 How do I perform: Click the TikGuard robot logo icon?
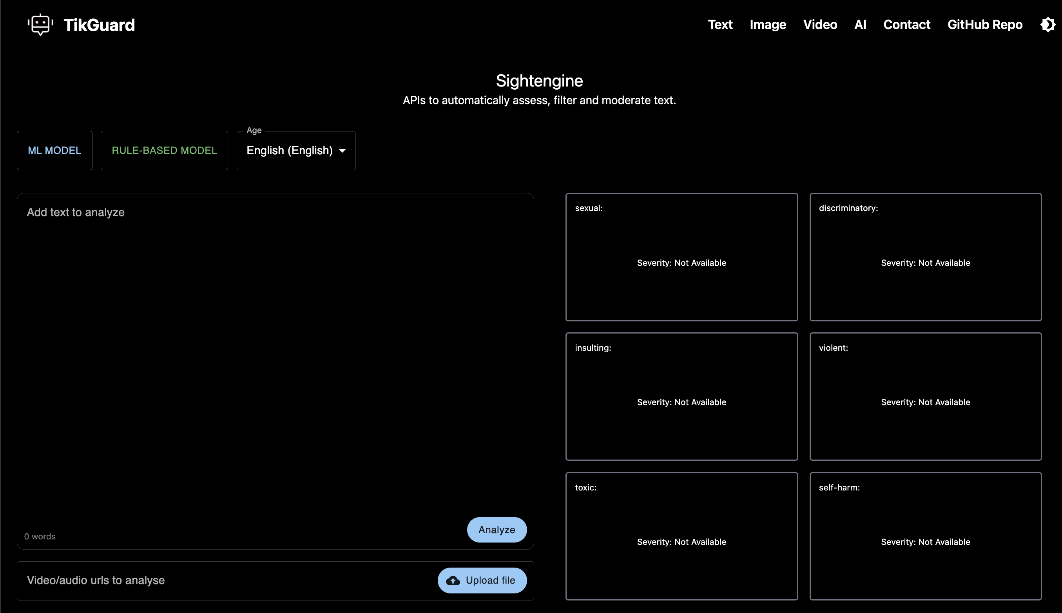click(x=40, y=24)
